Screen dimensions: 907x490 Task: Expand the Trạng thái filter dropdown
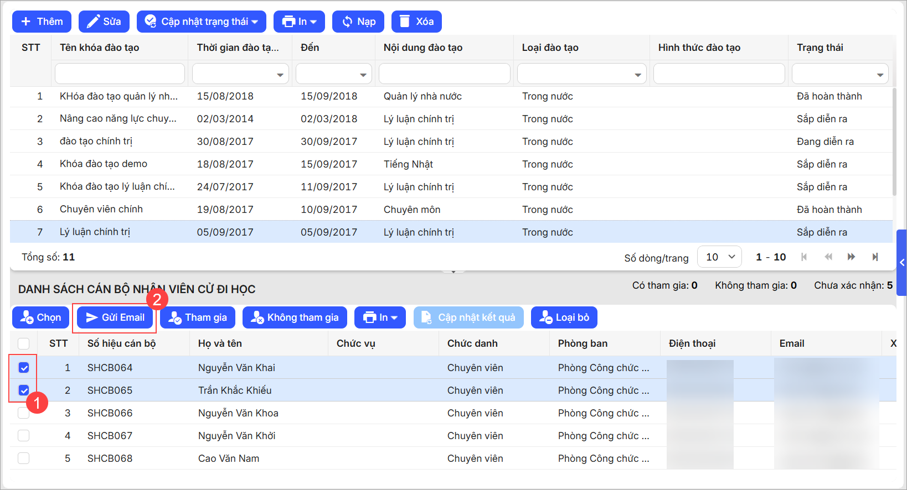coord(840,74)
